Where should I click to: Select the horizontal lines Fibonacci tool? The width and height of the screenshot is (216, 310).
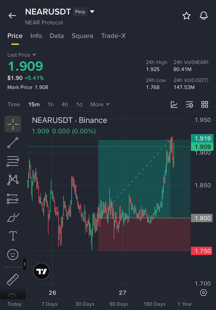pos(13,161)
